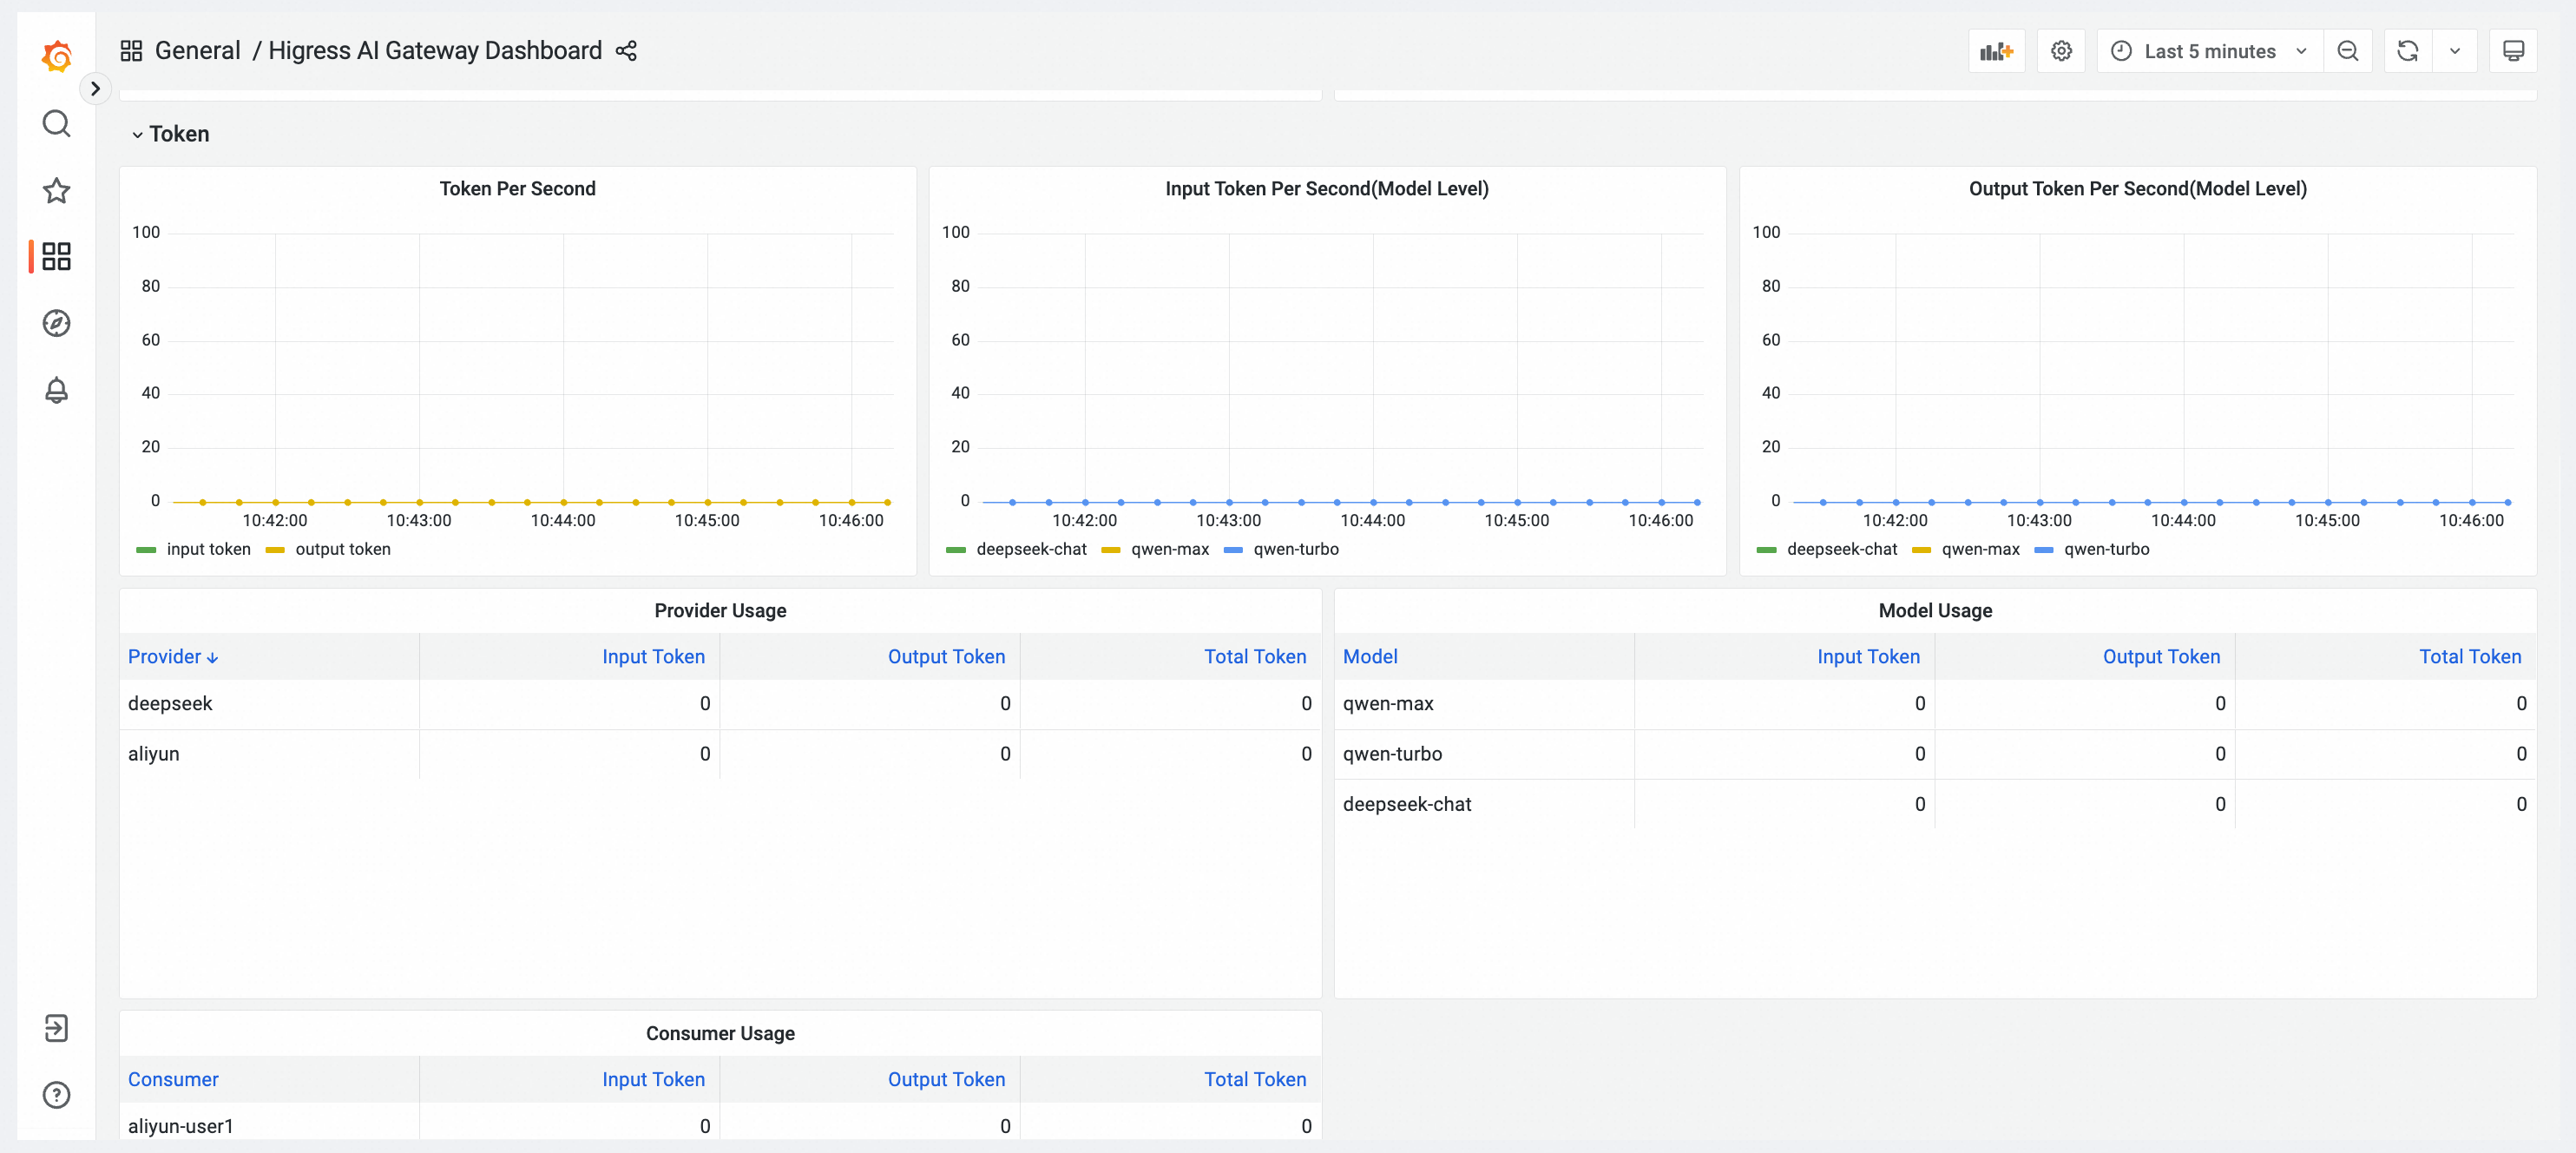Image resolution: width=2576 pixels, height=1153 pixels.
Task: Sort Consumer Usage by Total Token
Action: click(x=1254, y=1079)
